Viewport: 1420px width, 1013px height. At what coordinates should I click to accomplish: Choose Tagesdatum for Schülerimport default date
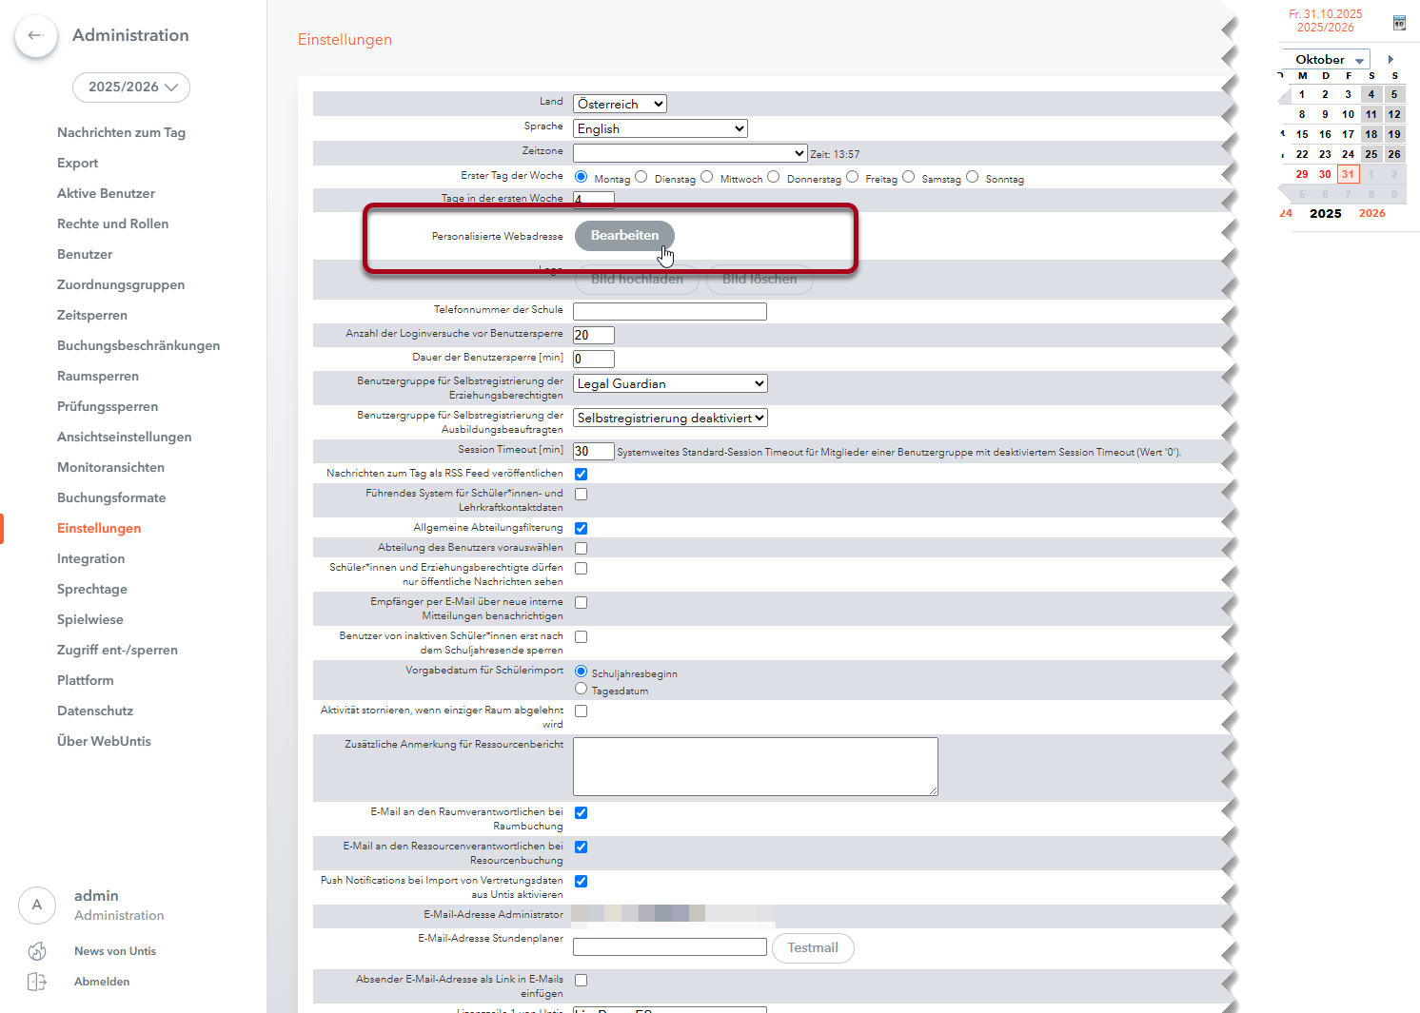(581, 689)
